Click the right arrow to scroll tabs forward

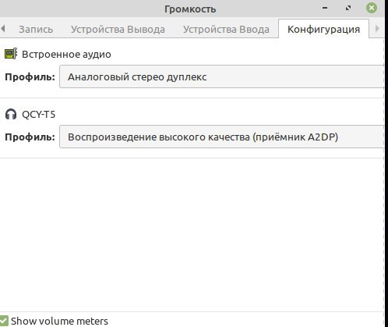pos(377,29)
